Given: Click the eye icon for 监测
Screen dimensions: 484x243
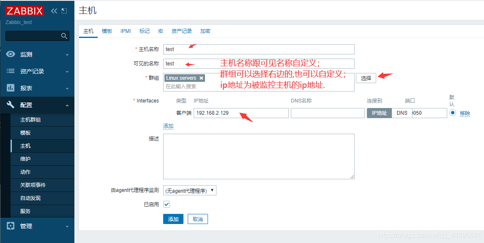Looking at the screenshot, I should click(x=11, y=54).
